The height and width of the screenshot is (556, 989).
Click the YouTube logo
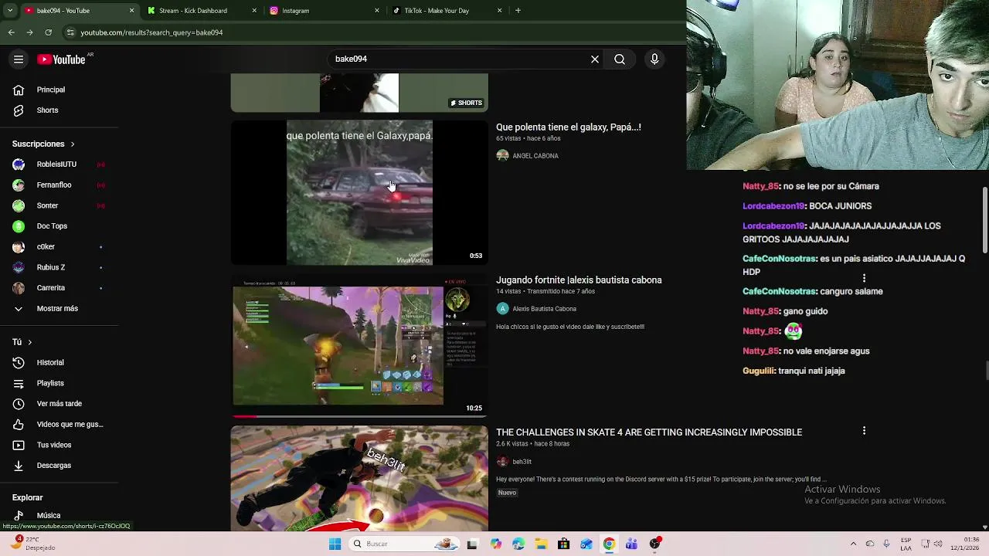[x=61, y=59]
